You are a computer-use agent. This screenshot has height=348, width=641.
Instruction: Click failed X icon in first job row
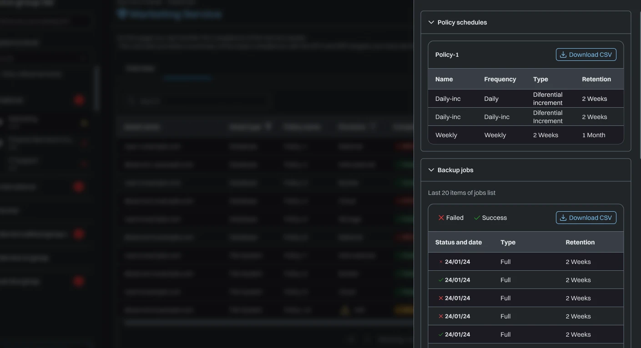(x=440, y=262)
